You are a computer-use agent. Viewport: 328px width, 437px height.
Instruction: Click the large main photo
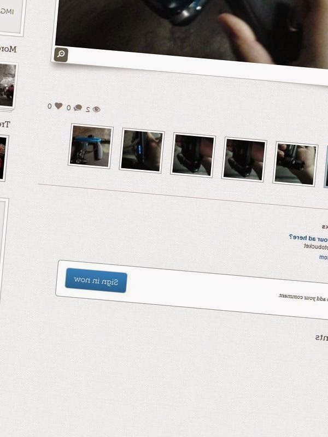pos(192,31)
